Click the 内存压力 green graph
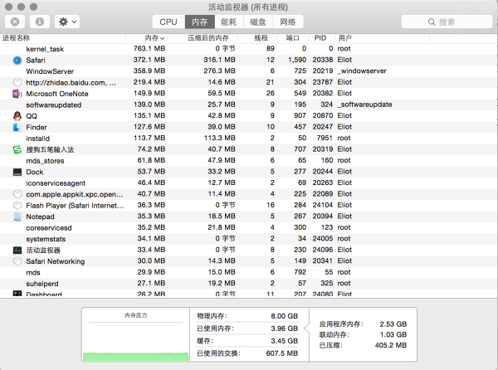This screenshot has height=370, width=498. click(x=135, y=357)
